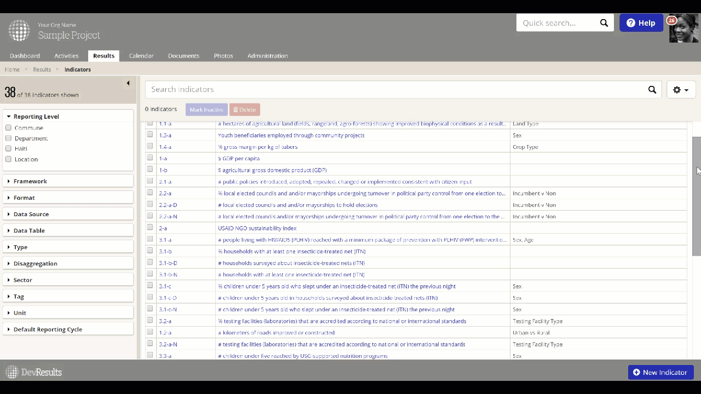Open the Dashboard tab
The image size is (701, 394).
click(x=25, y=56)
